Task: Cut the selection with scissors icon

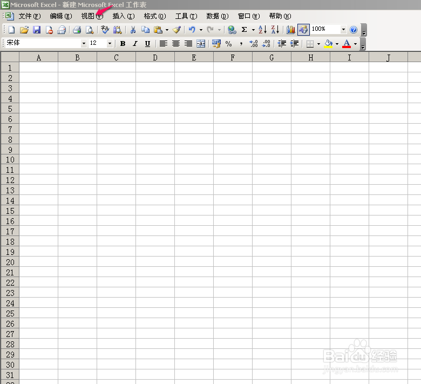Action: click(x=133, y=30)
